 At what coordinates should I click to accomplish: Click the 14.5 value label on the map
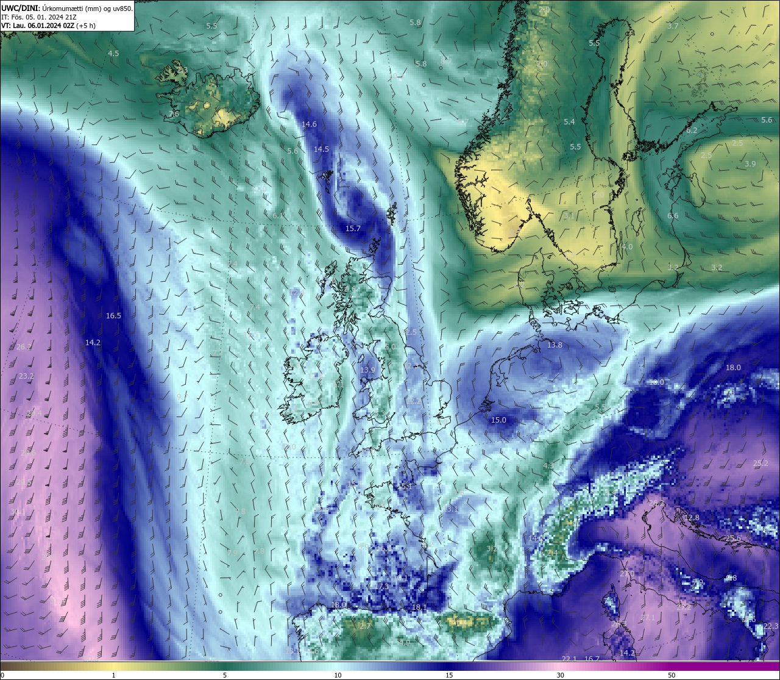(321, 149)
